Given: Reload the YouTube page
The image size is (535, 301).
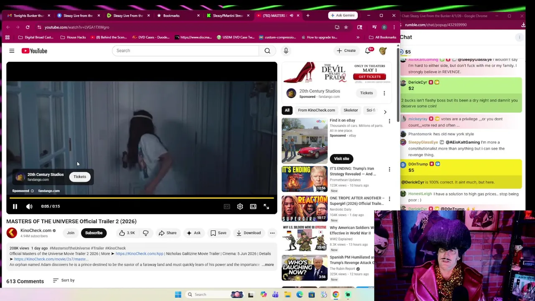Looking at the screenshot, I should tap(28, 27).
